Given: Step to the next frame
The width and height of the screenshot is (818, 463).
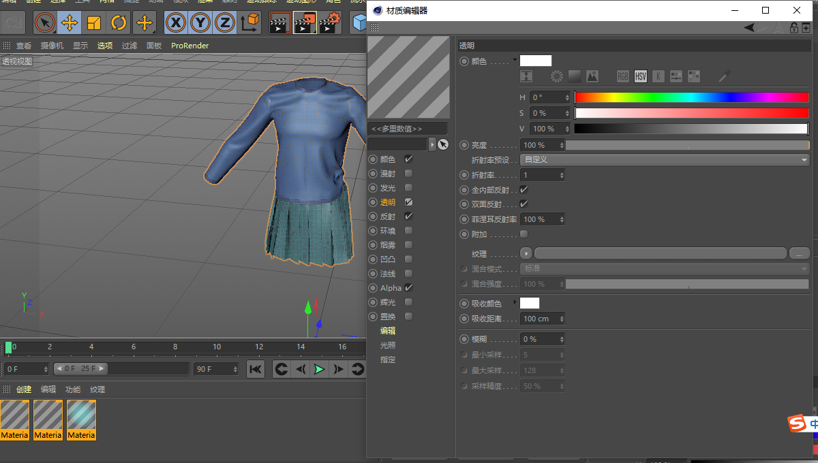Looking at the screenshot, I should pos(338,369).
